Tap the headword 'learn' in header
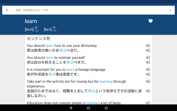The height and width of the screenshot is (111, 177). point(31,21)
